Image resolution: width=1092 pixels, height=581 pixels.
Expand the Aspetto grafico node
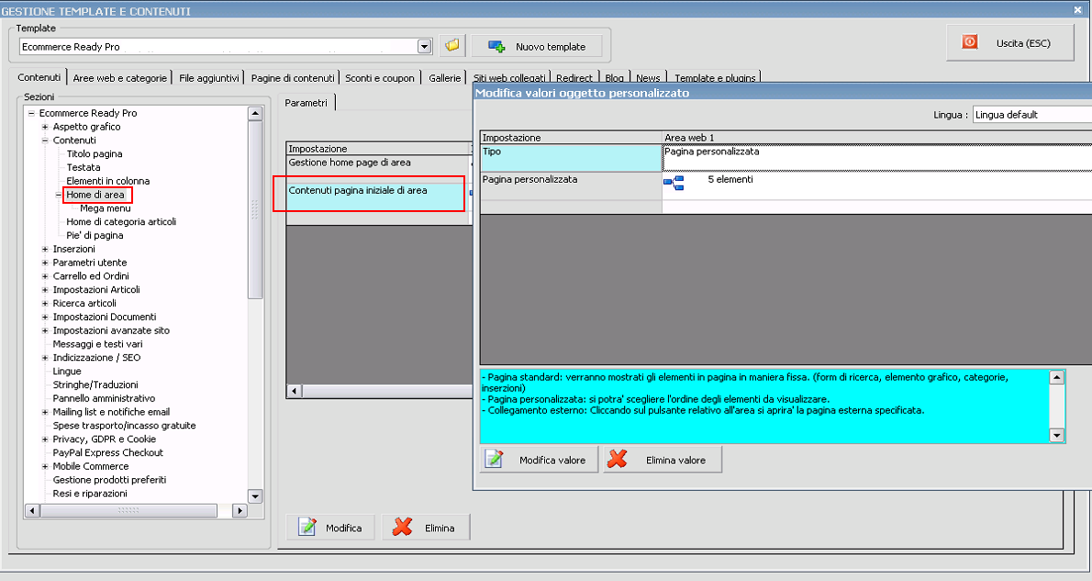pyautogui.click(x=45, y=127)
